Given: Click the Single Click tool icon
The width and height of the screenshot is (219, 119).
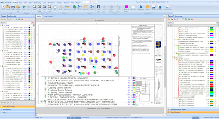Looking at the screenshot, I should click(x=99, y=7).
